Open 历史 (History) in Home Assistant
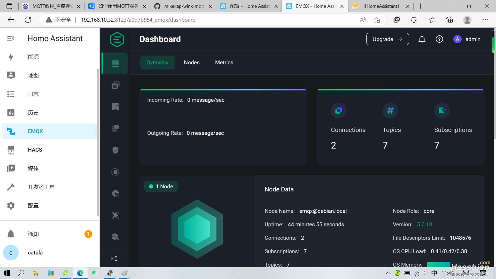 click(x=49, y=113)
